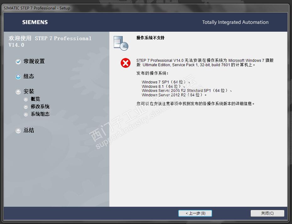
Task: Click the 安装 step label
Action: [29, 91]
